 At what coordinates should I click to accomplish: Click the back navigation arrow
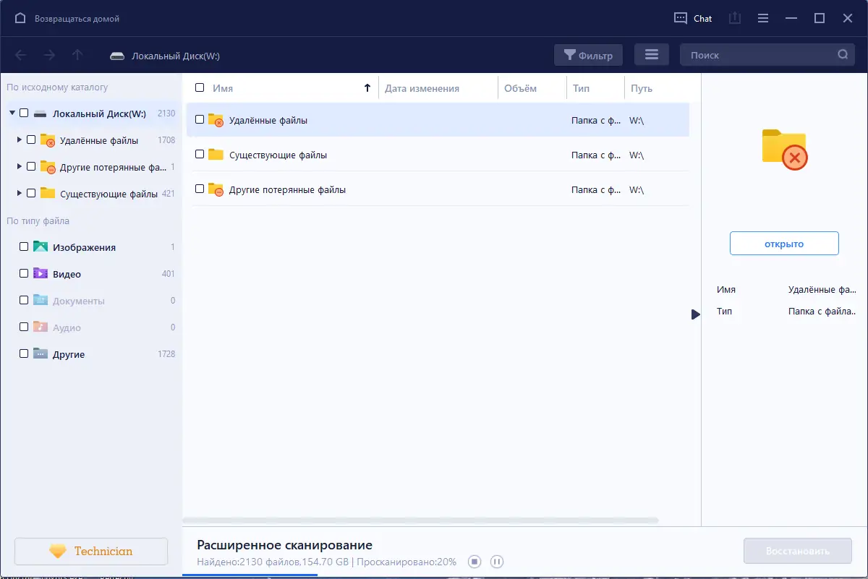[21, 54]
